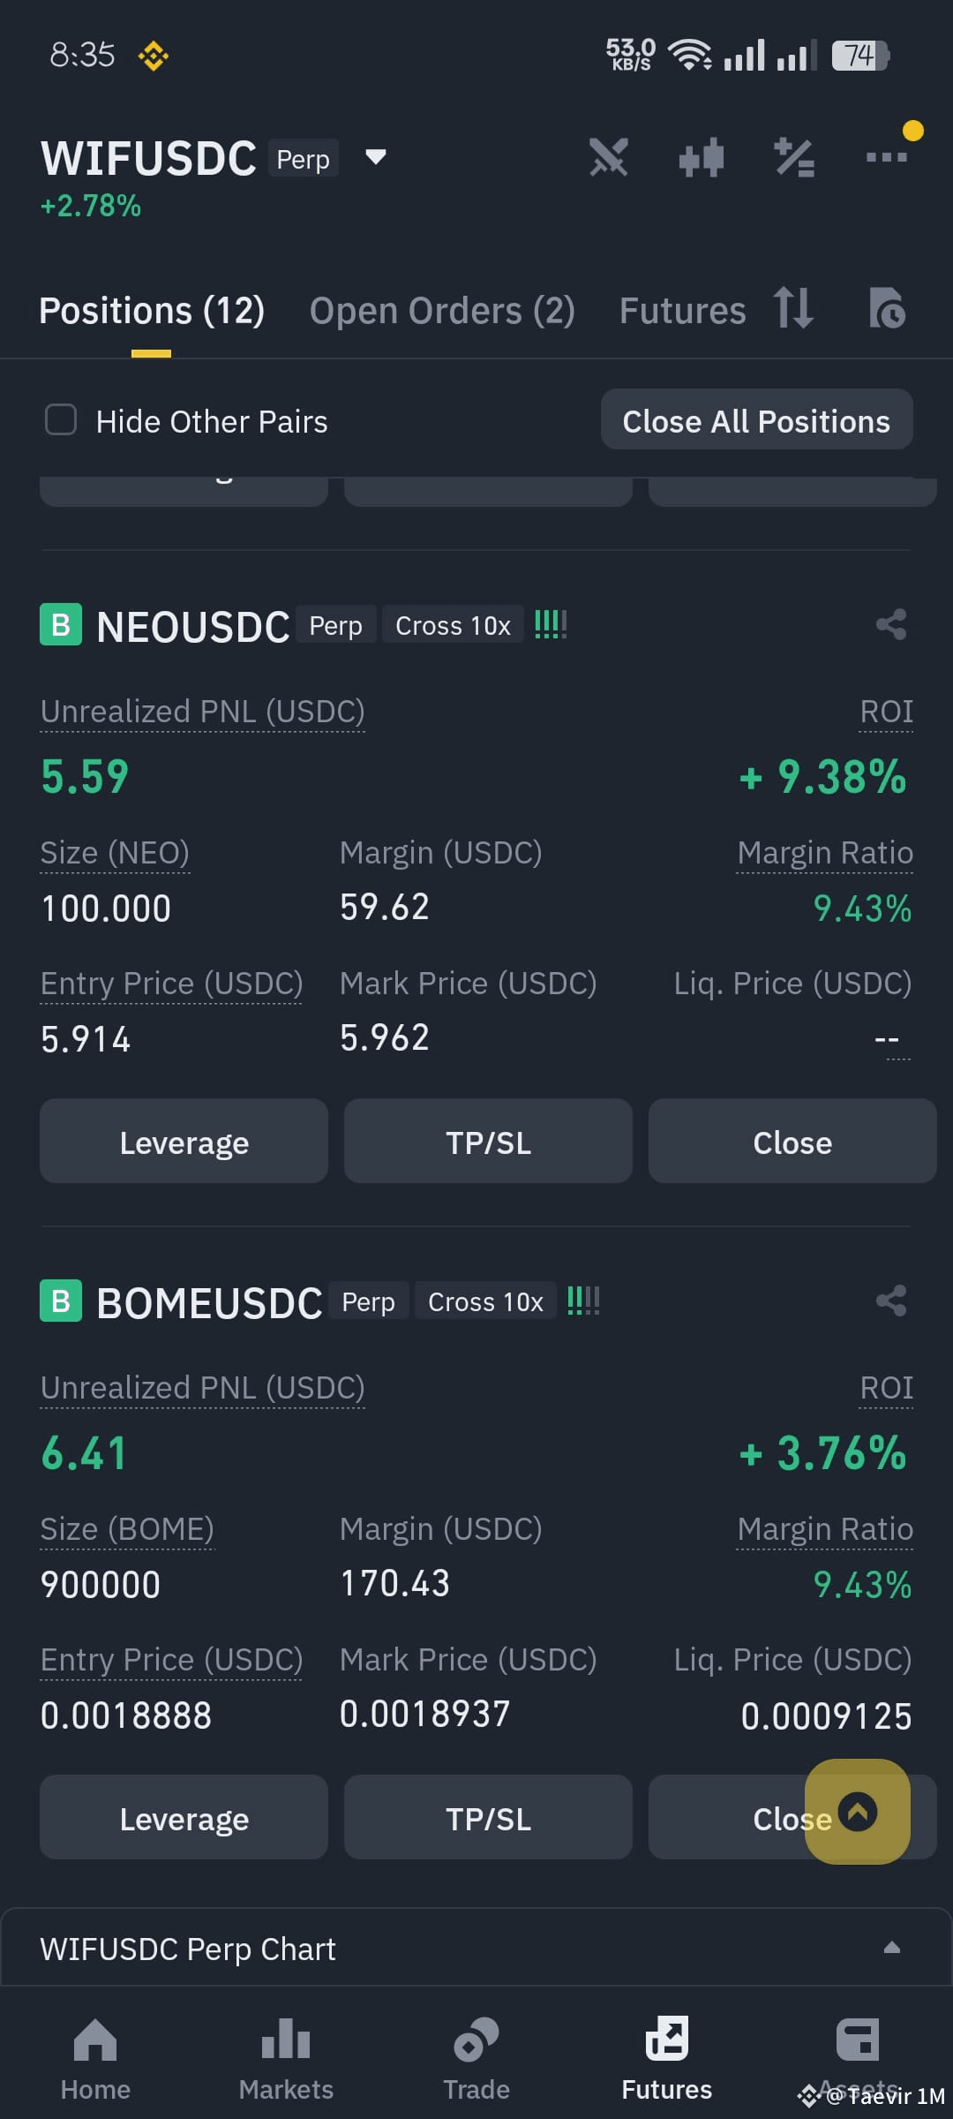Tap the Unrealized PNL label for NEOUSDC
Viewport: 953px width, 2119px height.
click(x=203, y=712)
